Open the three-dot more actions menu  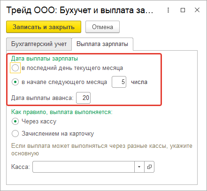click(168, 10)
